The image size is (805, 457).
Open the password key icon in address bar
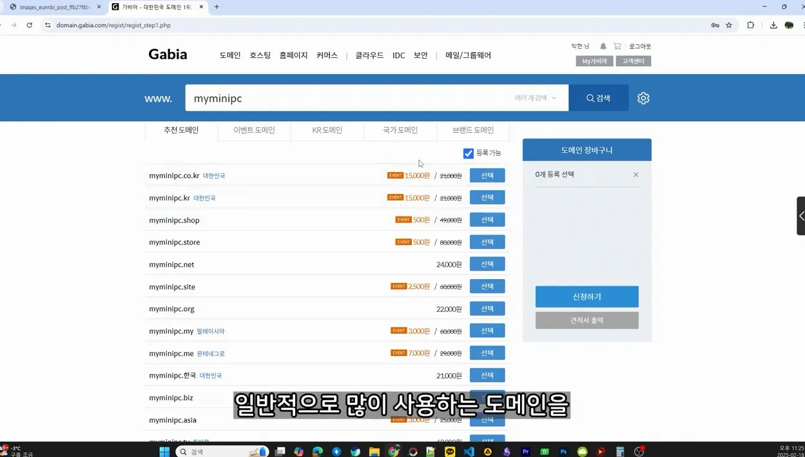coord(715,25)
